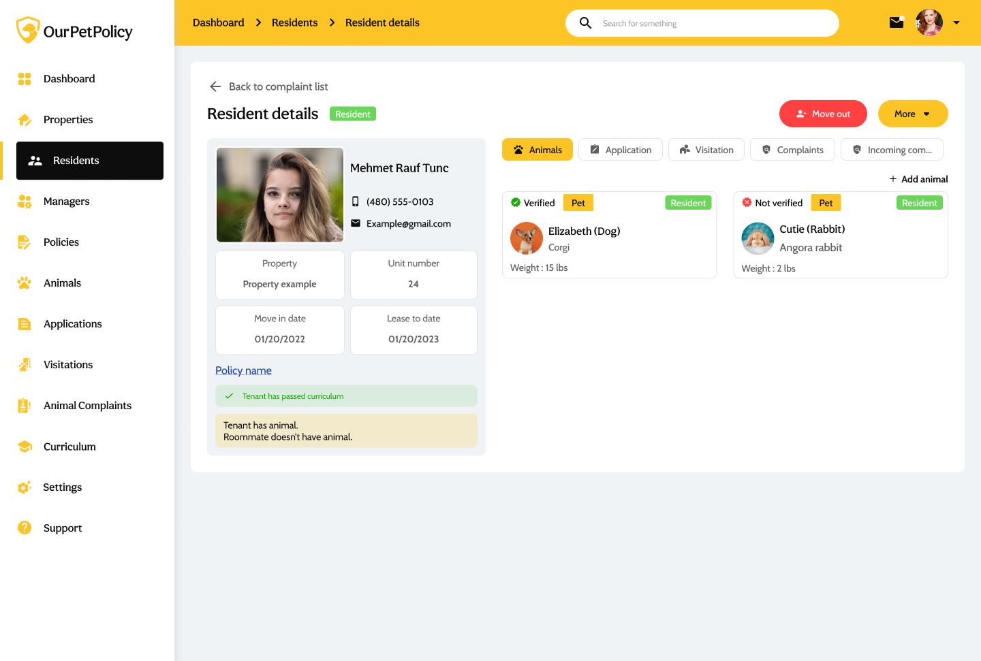Click the Property example card
Image resolution: width=981 pixels, height=661 pixels.
pos(280,275)
